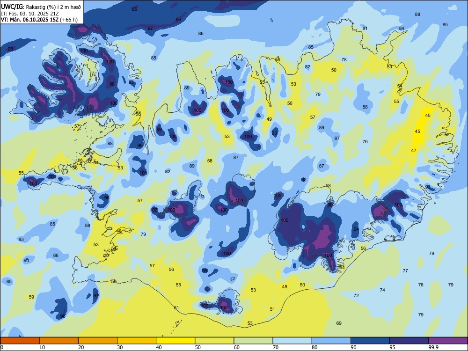The image size is (468, 351).
Task: Click the '69' humidity value on the map
Action: point(339,323)
